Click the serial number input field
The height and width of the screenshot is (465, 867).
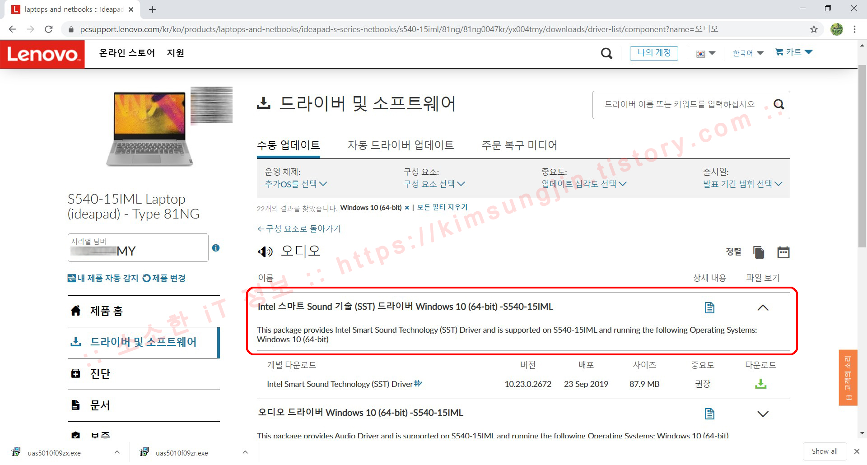point(138,247)
